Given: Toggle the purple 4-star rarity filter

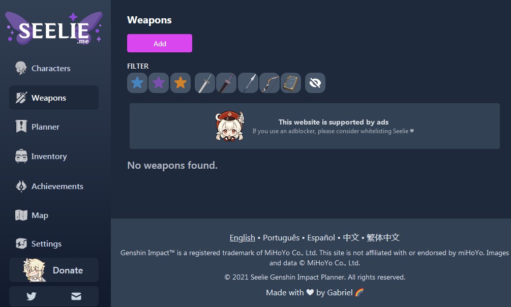Looking at the screenshot, I should point(159,83).
